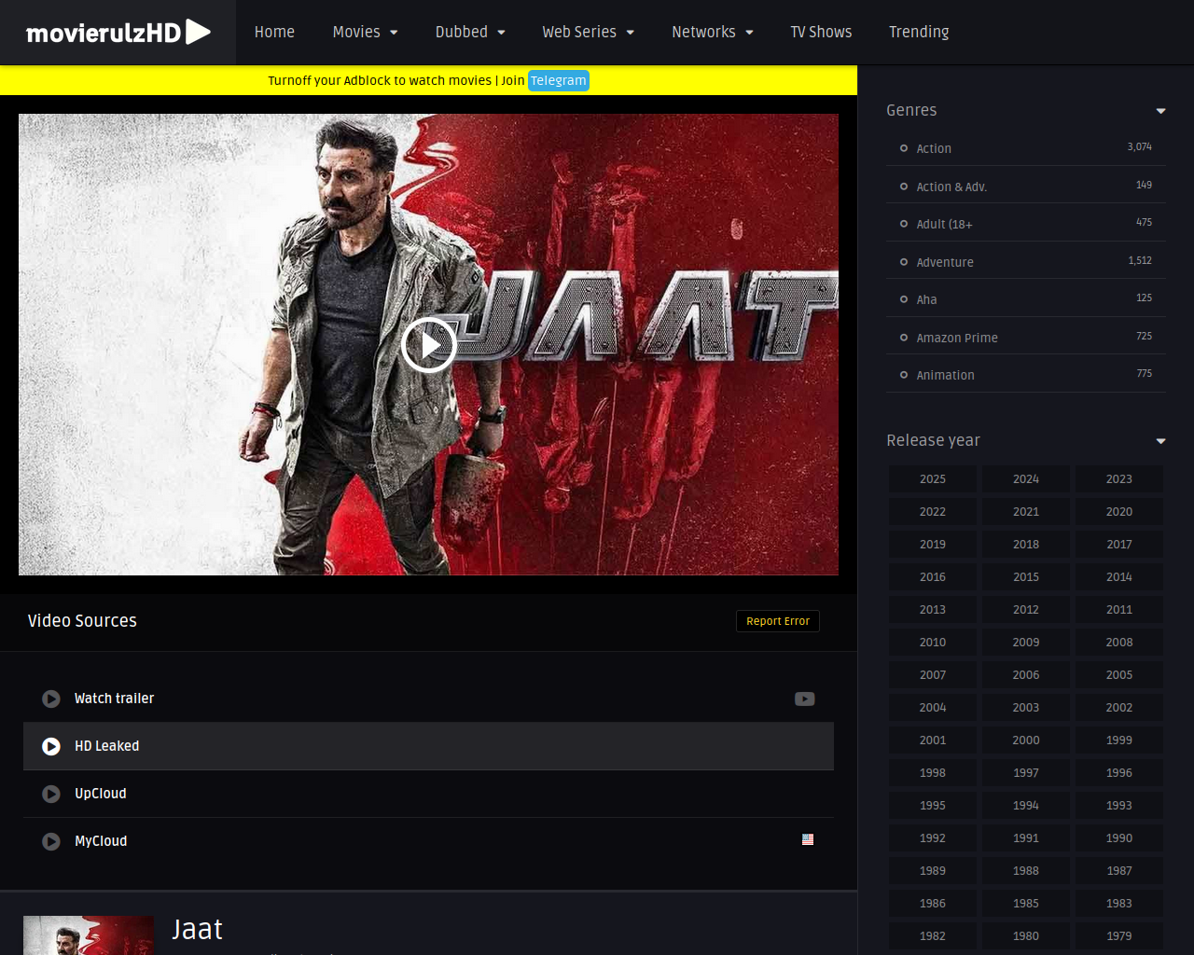
Task: Open the Adult (18+ genre
Action: point(944,224)
